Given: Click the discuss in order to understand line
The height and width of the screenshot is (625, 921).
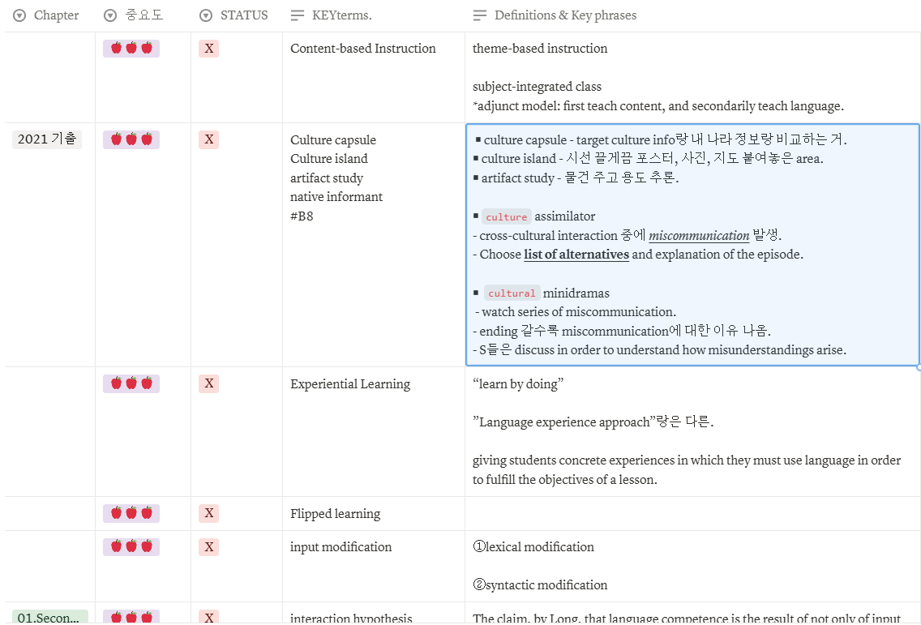Looking at the screenshot, I should (x=660, y=350).
